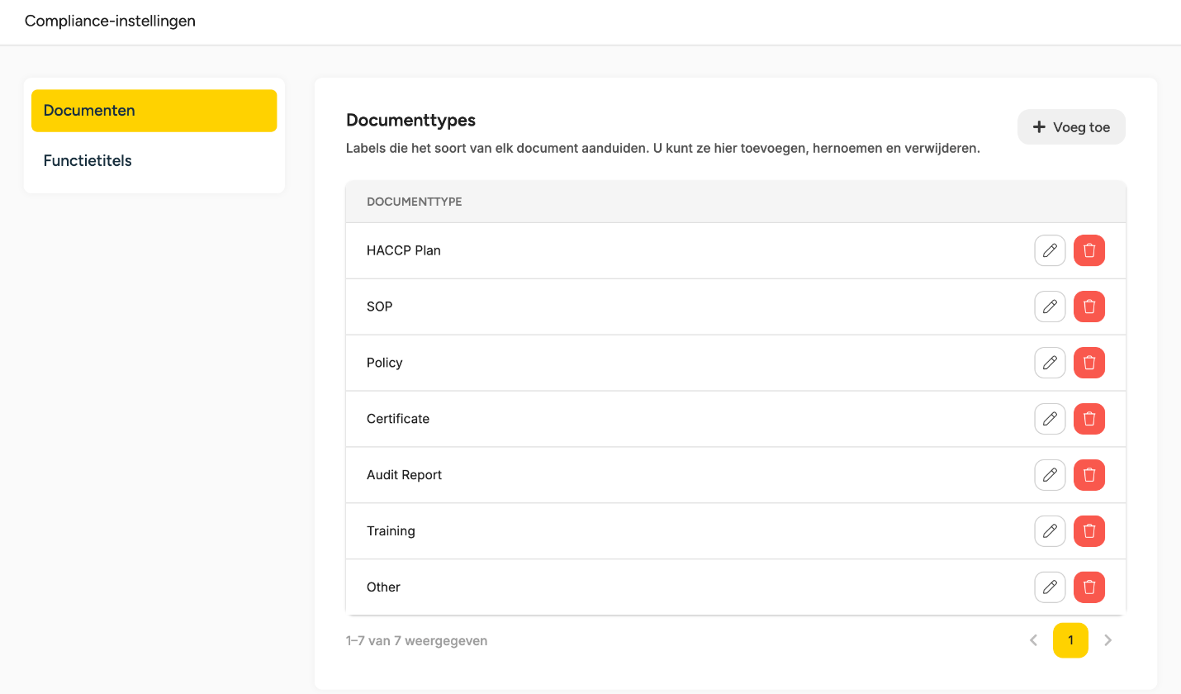Edit the HACCP Plan document type
The width and height of the screenshot is (1181, 694).
coord(1050,250)
